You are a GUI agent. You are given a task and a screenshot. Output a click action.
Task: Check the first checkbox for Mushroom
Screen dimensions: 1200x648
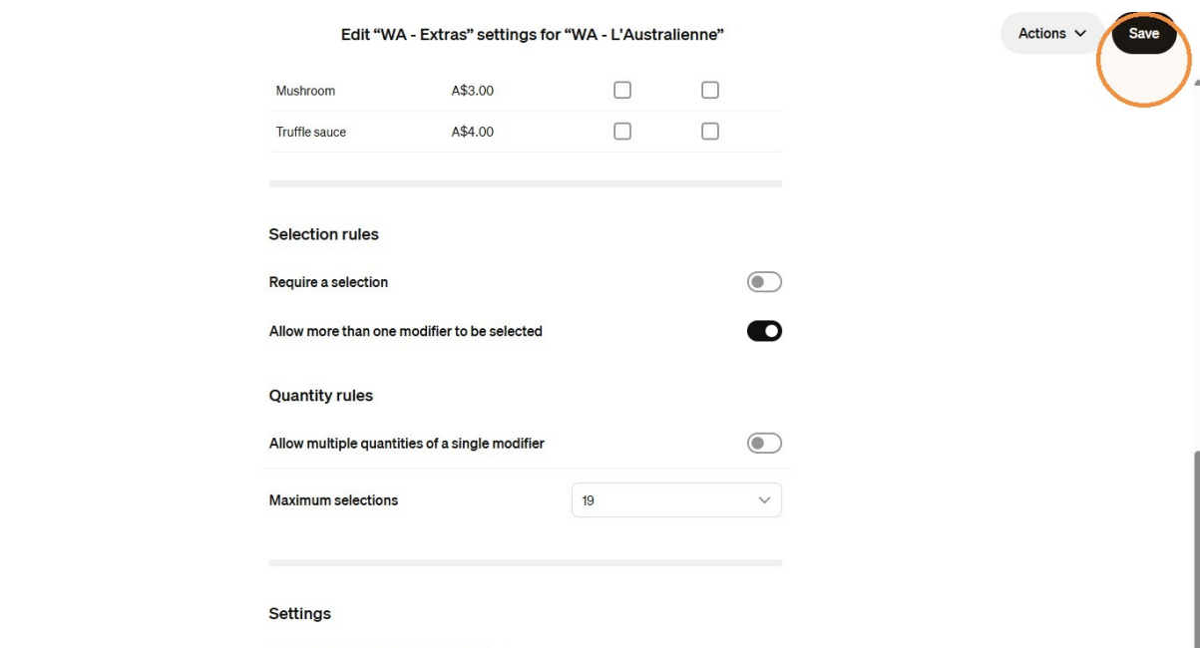pyautogui.click(x=622, y=90)
